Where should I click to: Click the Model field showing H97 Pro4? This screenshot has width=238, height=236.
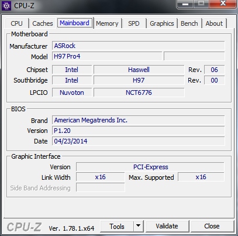coord(107,56)
